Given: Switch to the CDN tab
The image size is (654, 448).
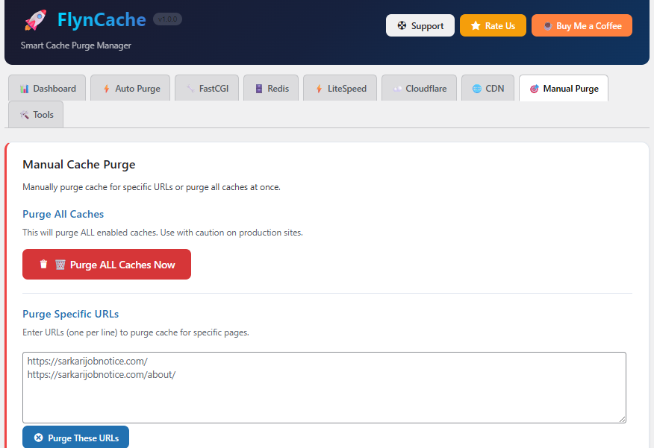Looking at the screenshot, I should (488, 88).
